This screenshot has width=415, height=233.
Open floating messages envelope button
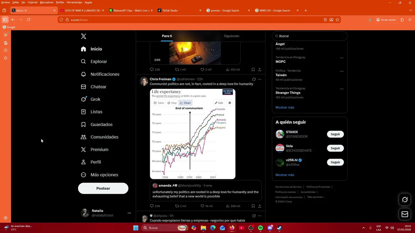click(405, 214)
